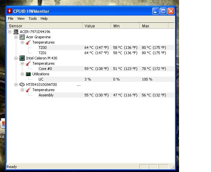This screenshot has width=211, height=172.
Task: Click Assembly value 55 °C (130 °F)
Action: click(97, 95)
